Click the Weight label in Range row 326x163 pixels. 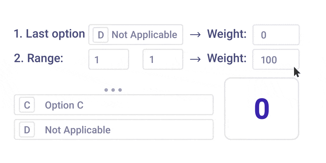coord(227,58)
